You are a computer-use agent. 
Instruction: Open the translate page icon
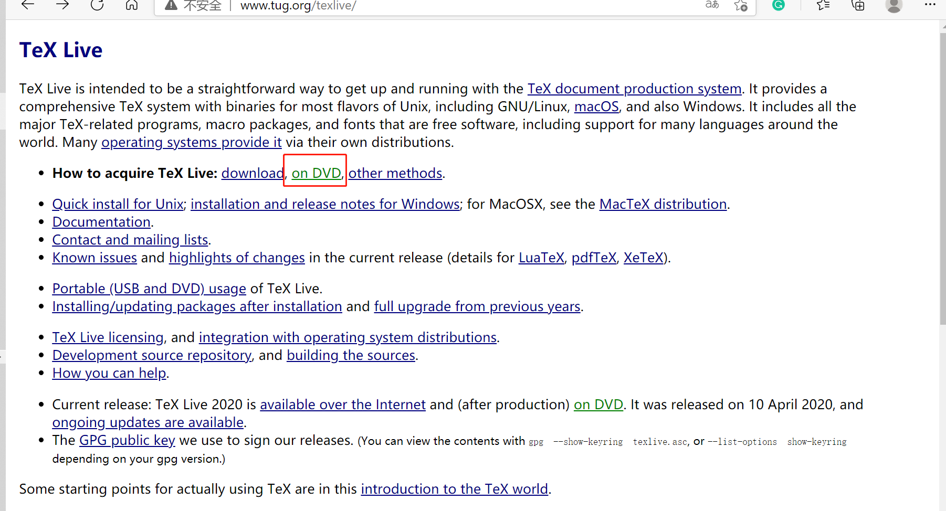click(x=712, y=5)
